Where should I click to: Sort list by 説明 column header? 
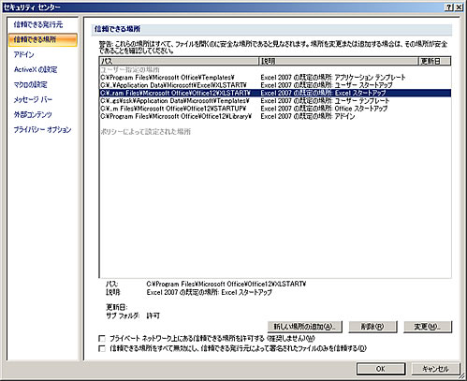(x=339, y=61)
